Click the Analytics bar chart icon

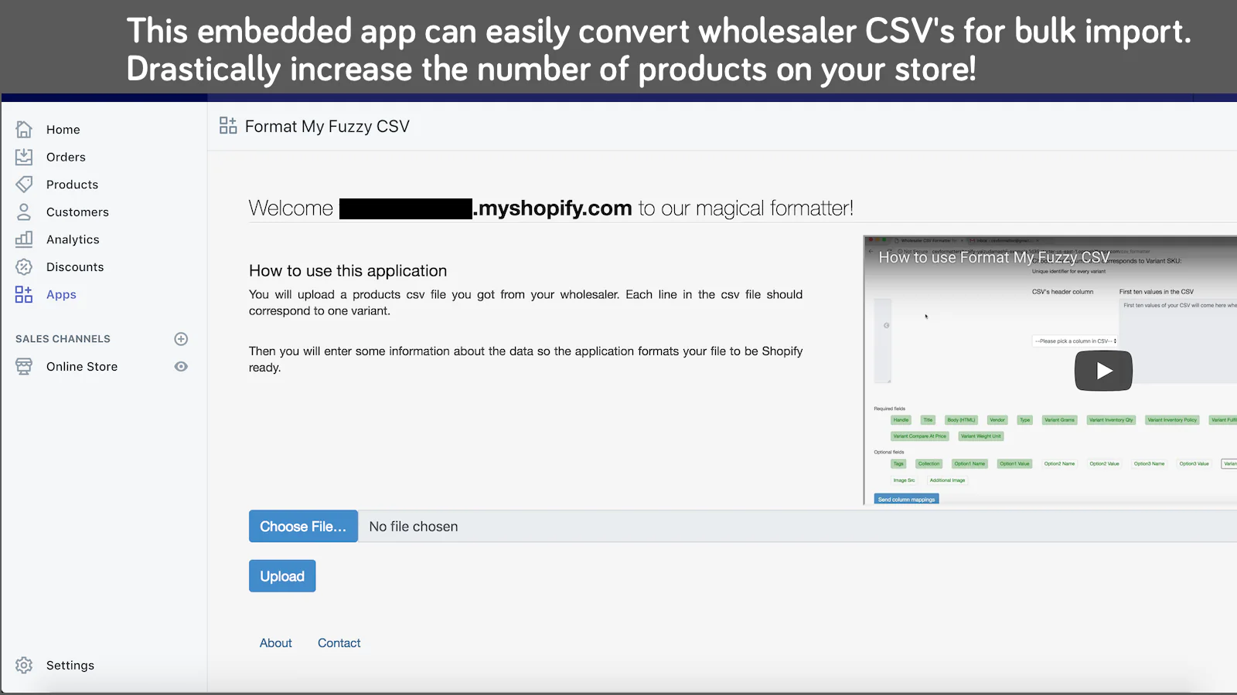(x=24, y=239)
